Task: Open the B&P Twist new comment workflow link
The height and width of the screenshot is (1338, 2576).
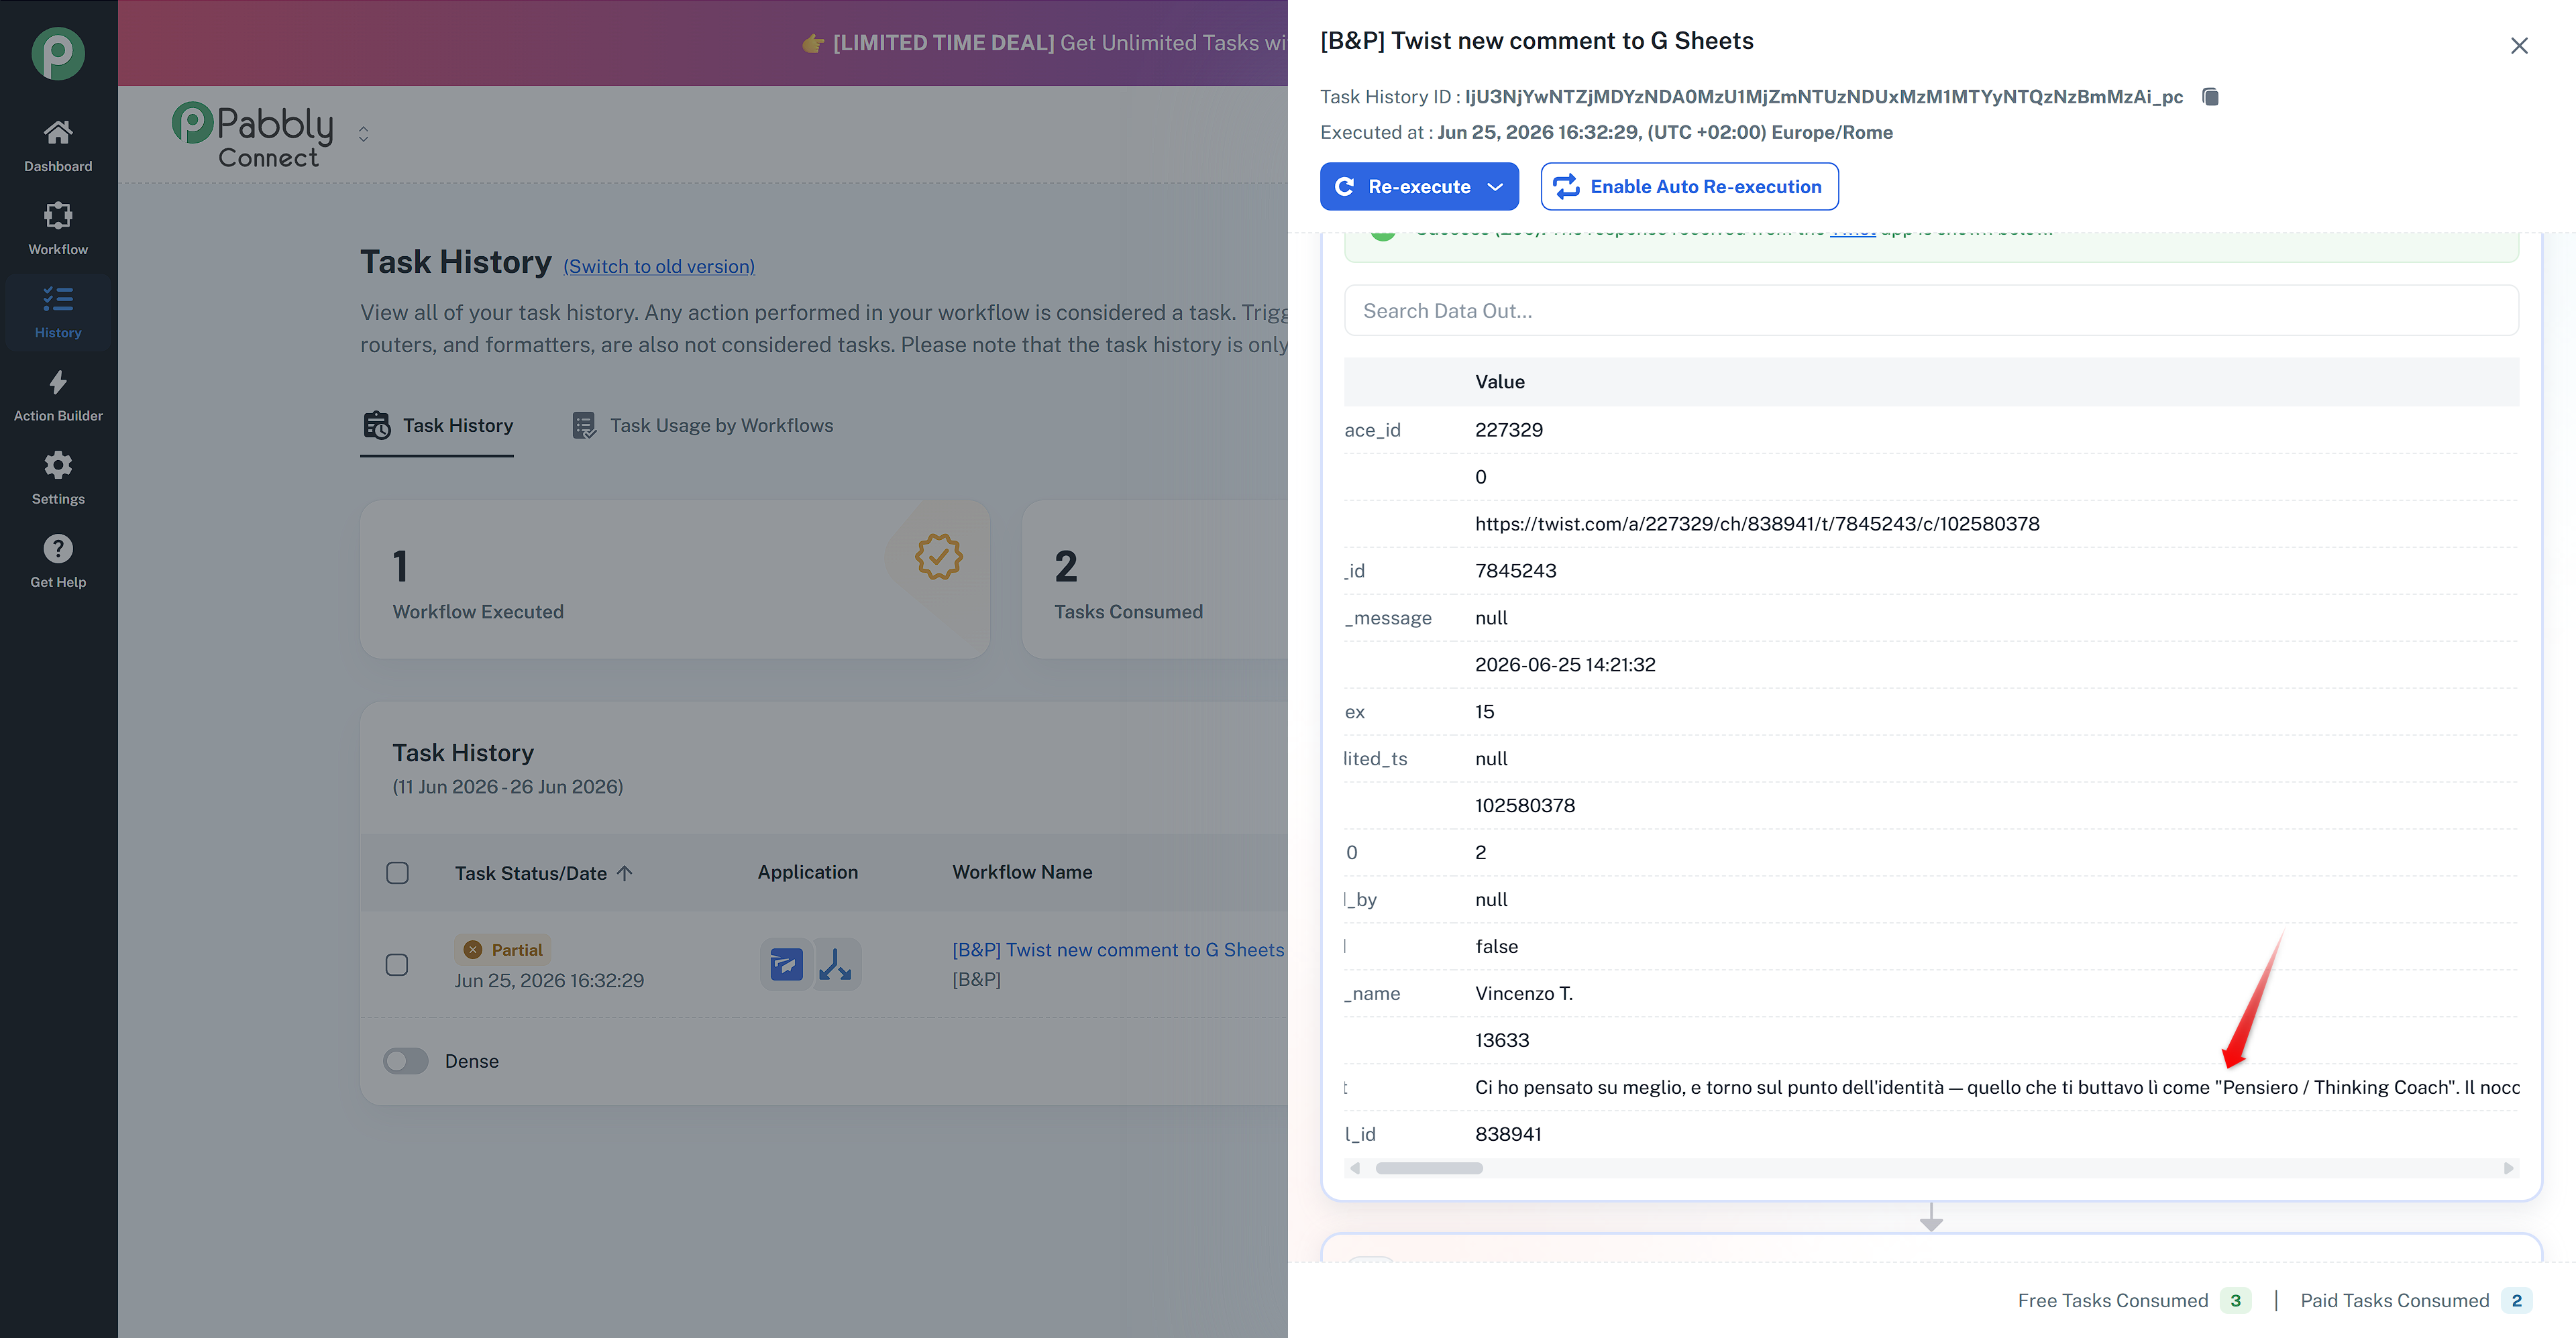Action: click(1119, 950)
